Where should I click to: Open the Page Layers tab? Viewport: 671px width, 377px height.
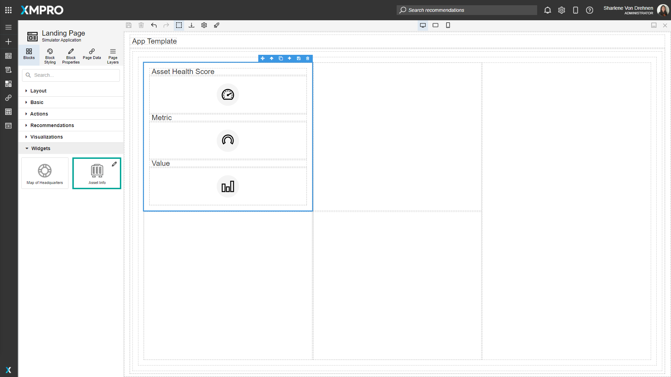[x=113, y=56]
